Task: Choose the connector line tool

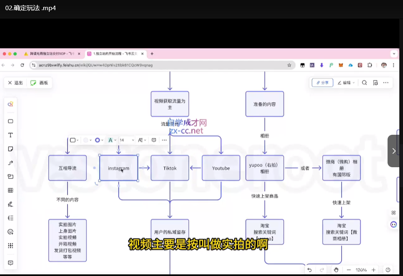Action: pos(11,162)
